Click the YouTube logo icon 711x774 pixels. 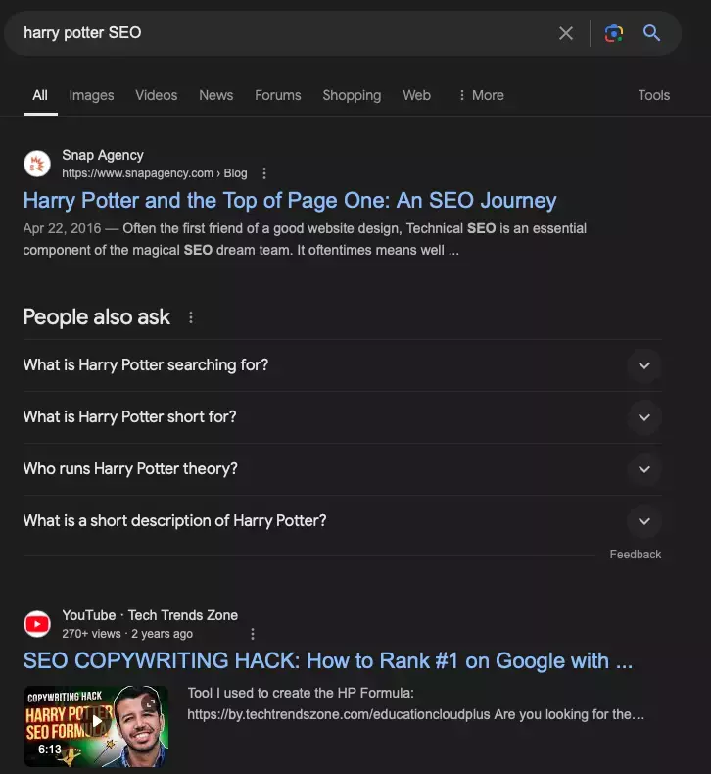point(37,624)
